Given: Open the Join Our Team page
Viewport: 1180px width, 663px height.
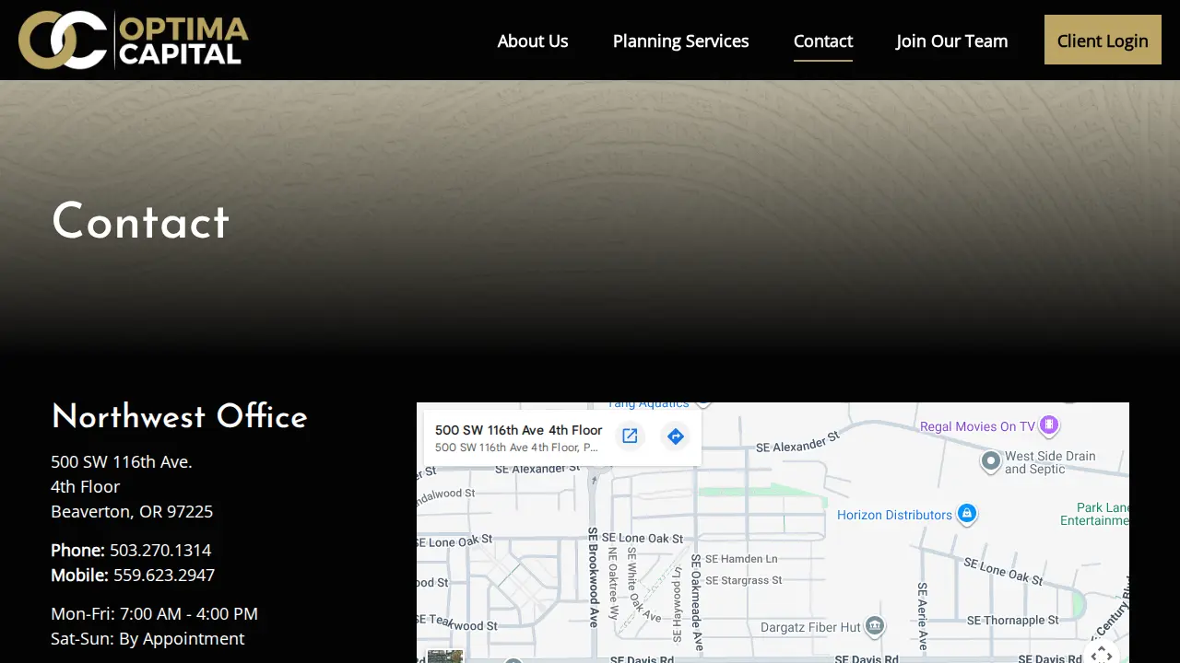Looking at the screenshot, I should point(951,41).
